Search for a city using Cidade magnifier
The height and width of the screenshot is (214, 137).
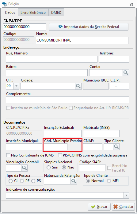pos(78,86)
